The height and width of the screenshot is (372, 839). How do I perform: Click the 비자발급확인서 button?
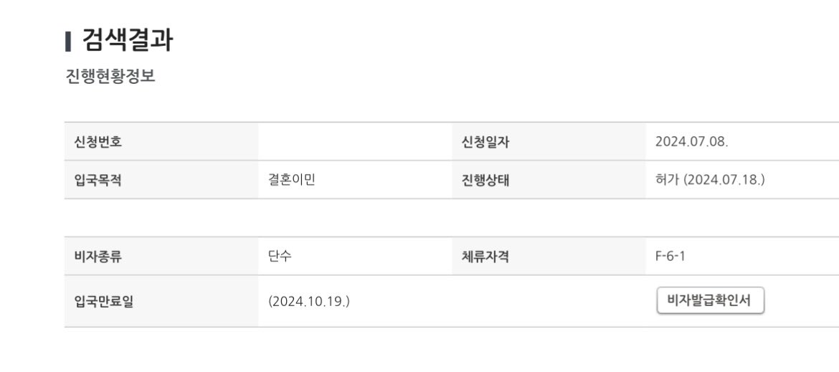pyautogui.click(x=710, y=300)
